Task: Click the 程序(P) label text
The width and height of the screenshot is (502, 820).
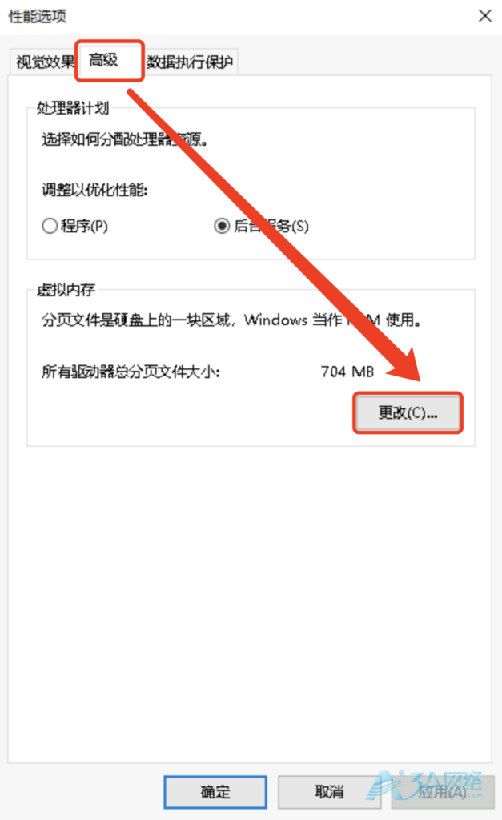Action: (84, 226)
